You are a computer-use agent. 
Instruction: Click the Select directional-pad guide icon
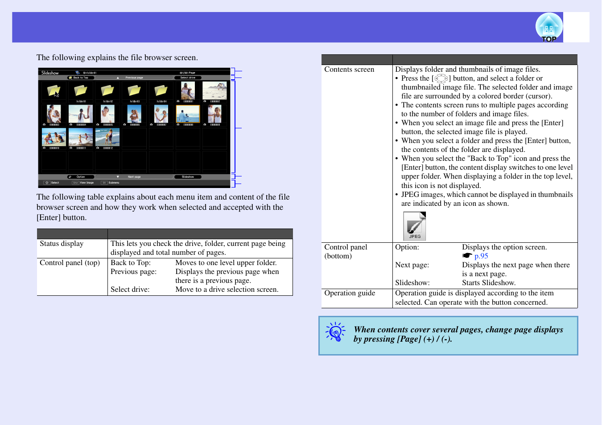coord(47,183)
